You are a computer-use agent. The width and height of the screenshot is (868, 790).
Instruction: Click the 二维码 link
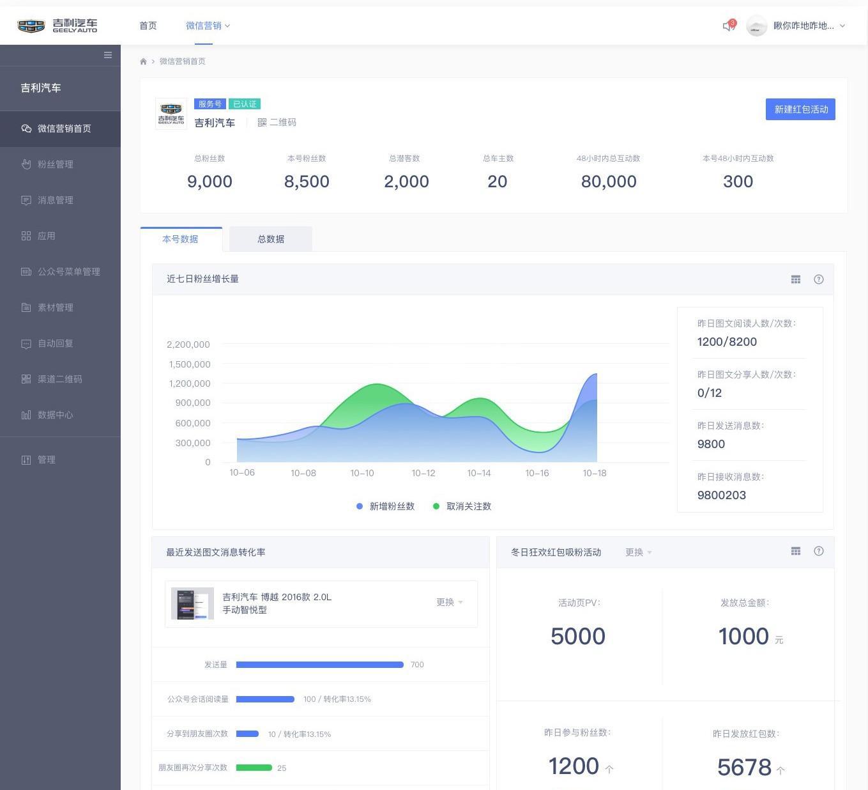(283, 122)
